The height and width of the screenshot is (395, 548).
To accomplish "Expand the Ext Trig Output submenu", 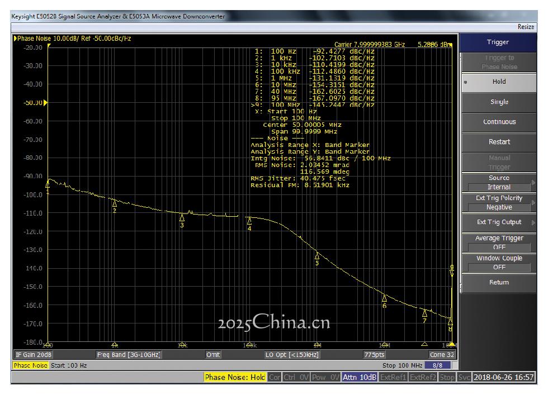I will 499,222.
